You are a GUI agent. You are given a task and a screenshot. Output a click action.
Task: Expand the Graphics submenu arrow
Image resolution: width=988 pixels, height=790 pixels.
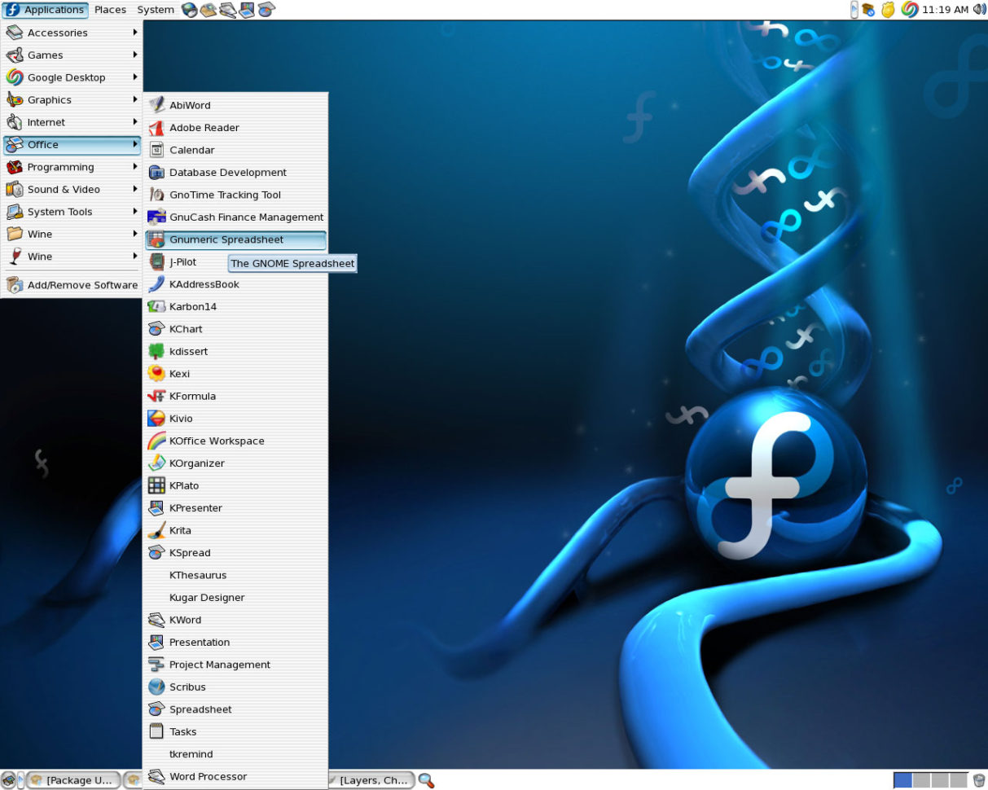pos(135,99)
